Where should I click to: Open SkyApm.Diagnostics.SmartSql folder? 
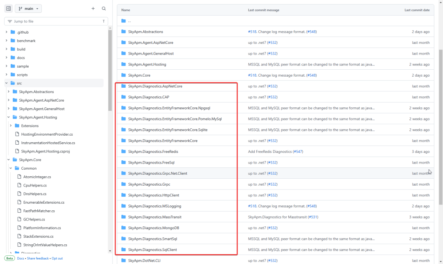(x=153, y=239)
